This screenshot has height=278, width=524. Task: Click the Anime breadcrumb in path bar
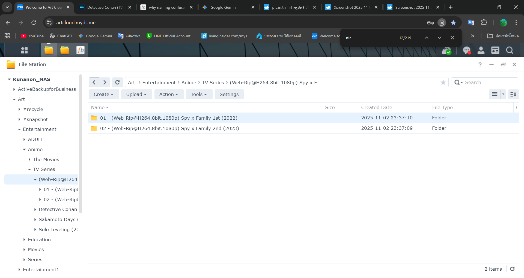pyautogui.click(x=189, y=83)
